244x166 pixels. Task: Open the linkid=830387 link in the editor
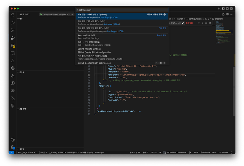[x=178, y=55]
